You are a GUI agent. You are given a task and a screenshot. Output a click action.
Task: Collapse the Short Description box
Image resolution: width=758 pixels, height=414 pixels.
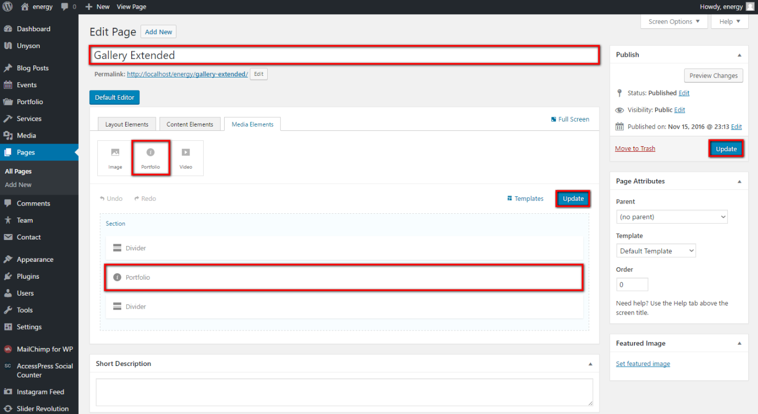coord(590,364)
